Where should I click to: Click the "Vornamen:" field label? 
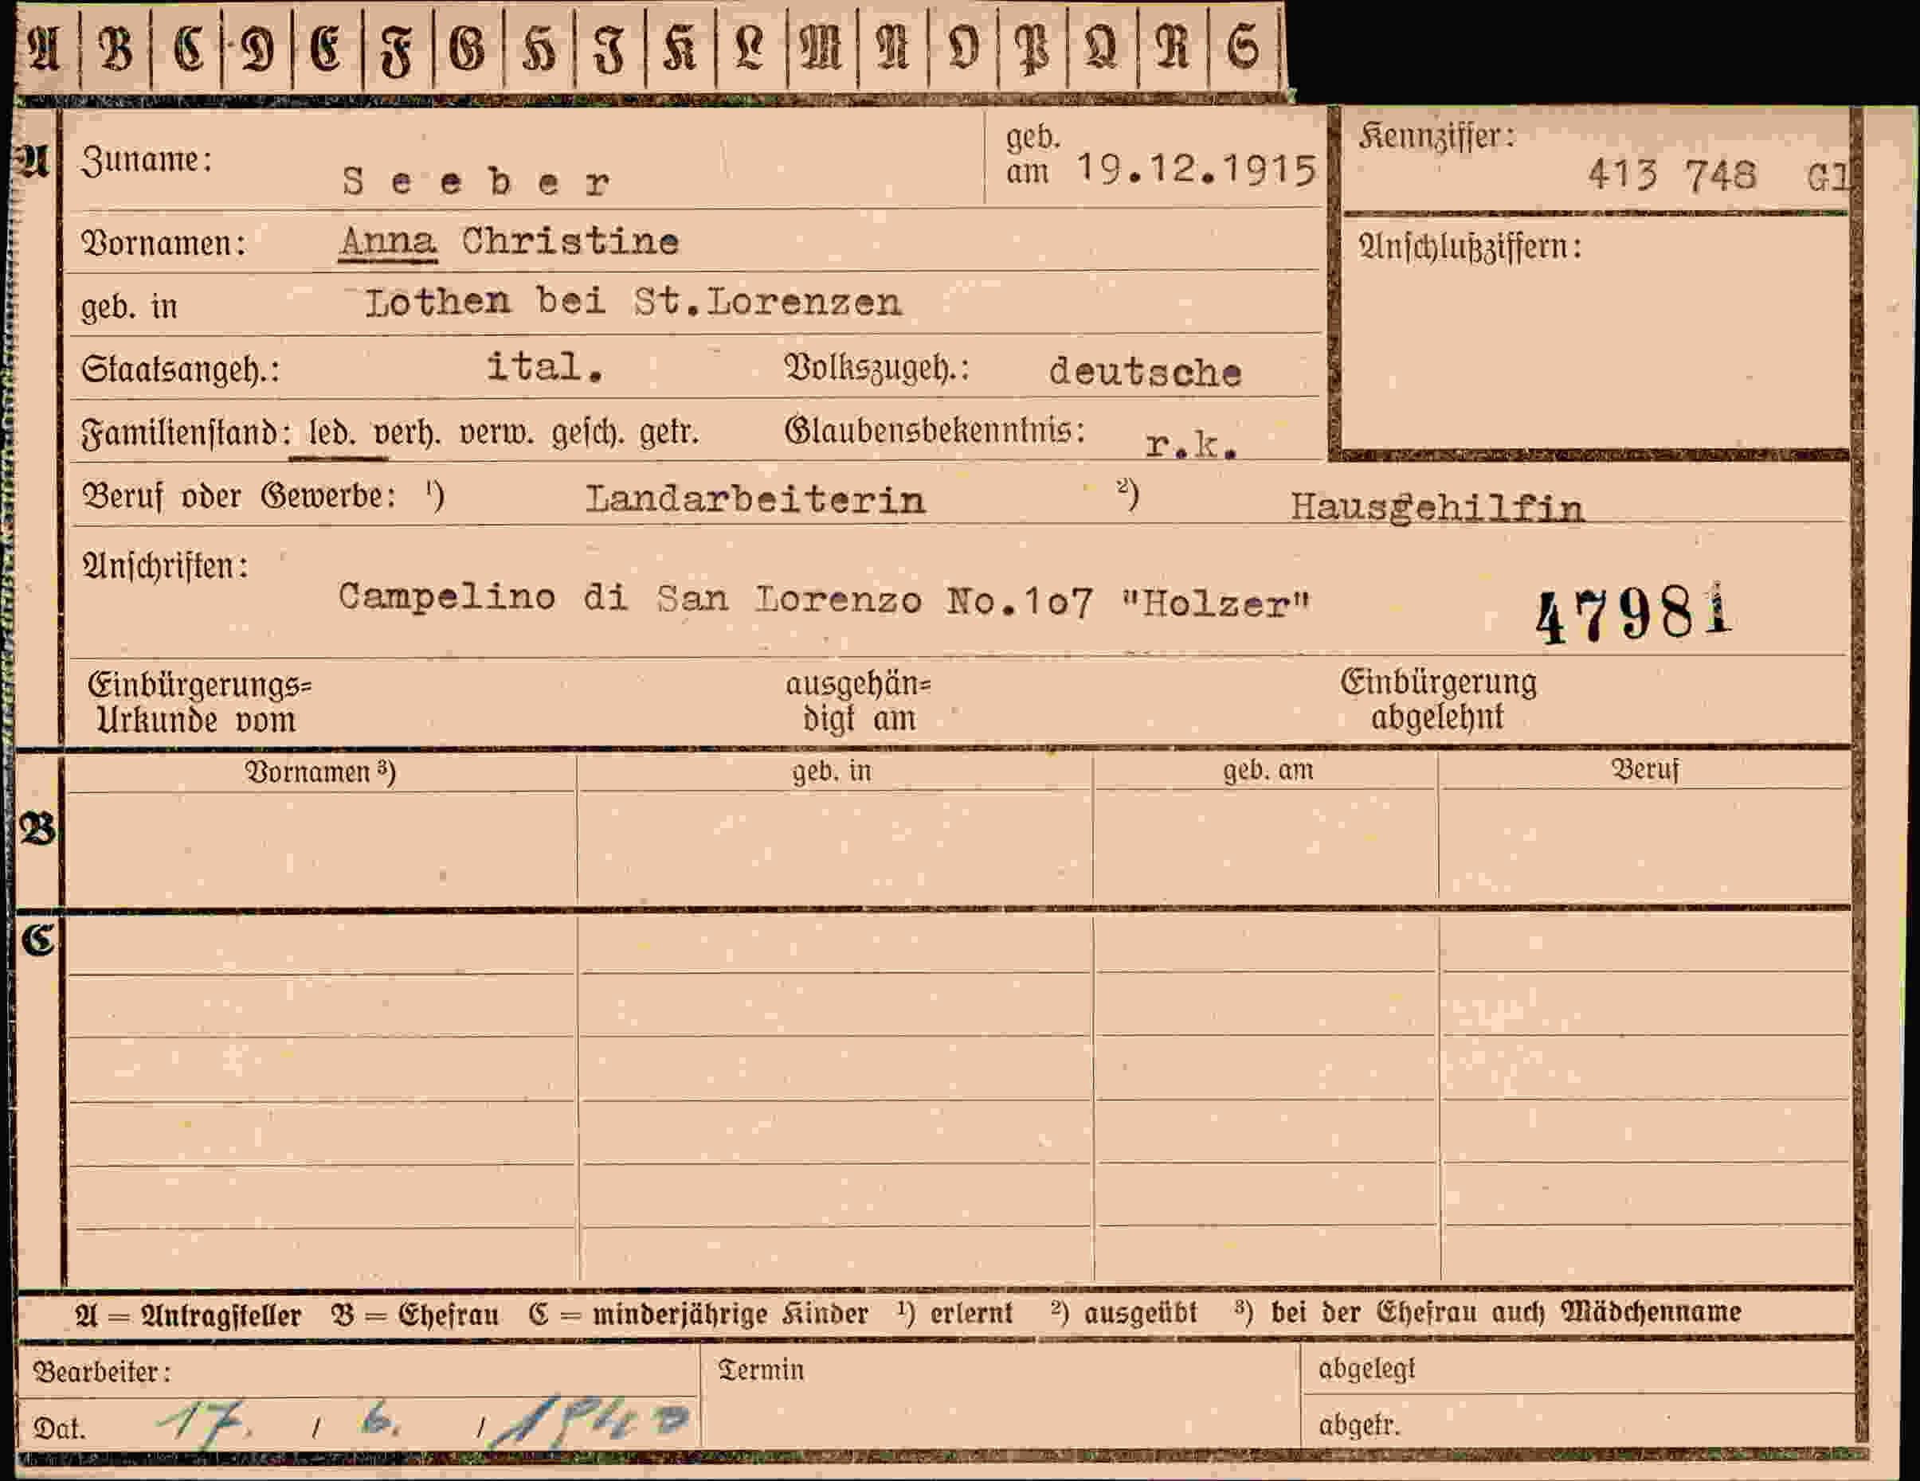[x=163, y=244]
